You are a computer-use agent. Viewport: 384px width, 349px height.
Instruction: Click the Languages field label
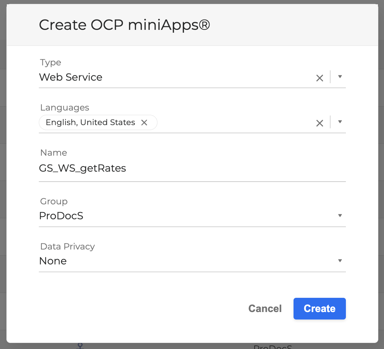pos(64,108)
